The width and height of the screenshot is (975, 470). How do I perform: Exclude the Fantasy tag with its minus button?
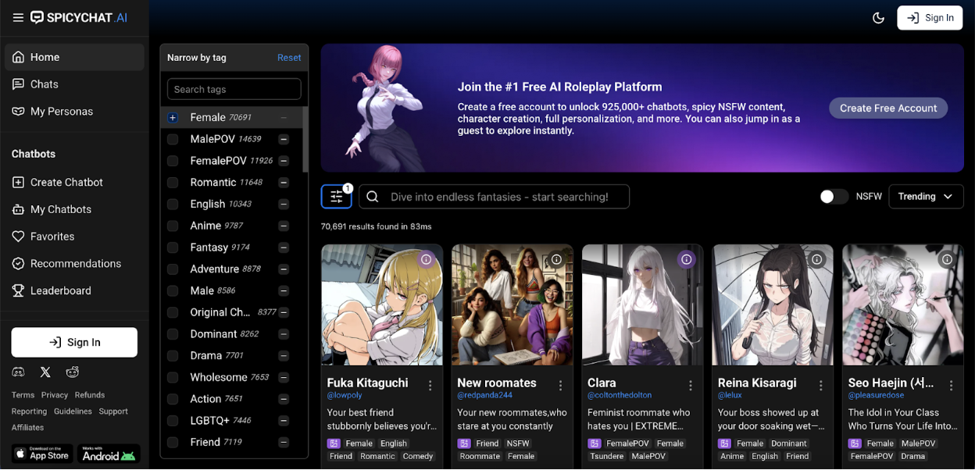tap(284, 247)
